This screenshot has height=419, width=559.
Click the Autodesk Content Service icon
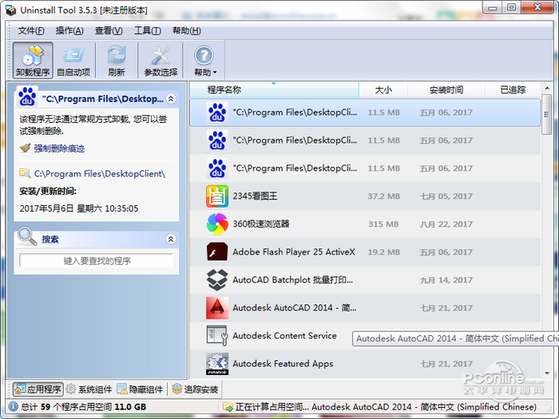pyautogui.click(x=217, y=336)
